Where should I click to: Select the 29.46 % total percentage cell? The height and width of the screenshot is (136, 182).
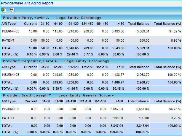point(71,54)
